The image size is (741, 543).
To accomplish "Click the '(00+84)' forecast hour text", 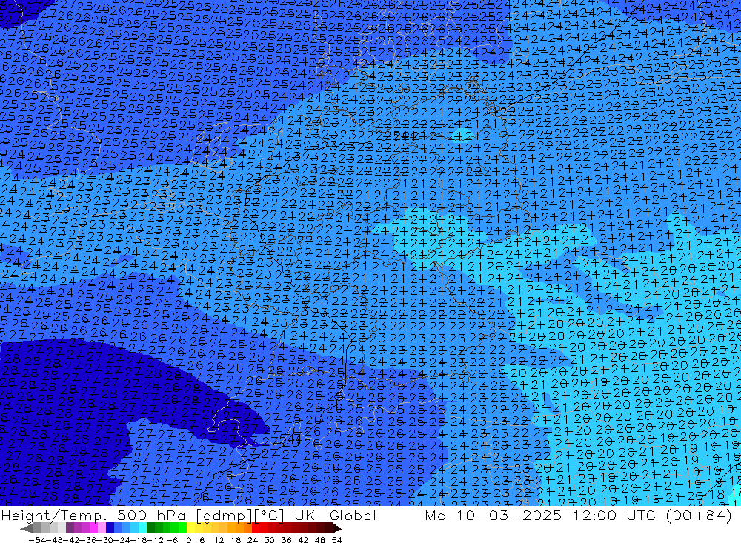I will [x=699, y=515].
